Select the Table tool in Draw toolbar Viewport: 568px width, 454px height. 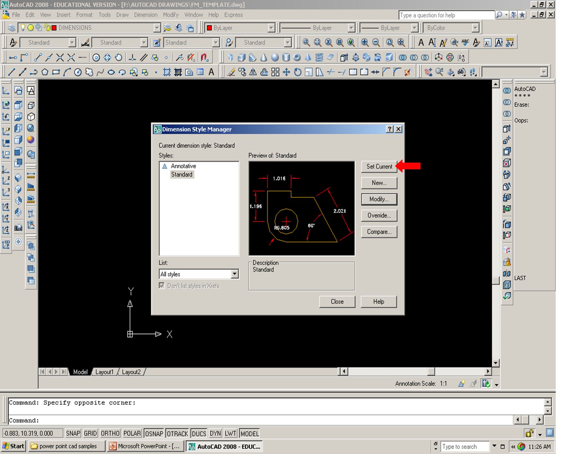click(200, 72)
